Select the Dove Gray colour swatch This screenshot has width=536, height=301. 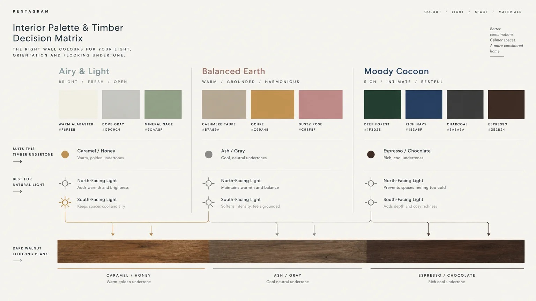point(121,105)
